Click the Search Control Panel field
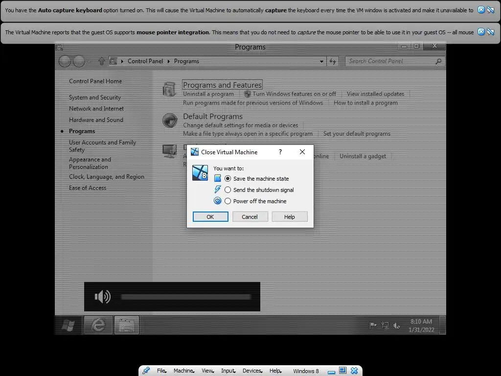Image resolution: width=501 pixels, height=376 pixels. [395, 61]
